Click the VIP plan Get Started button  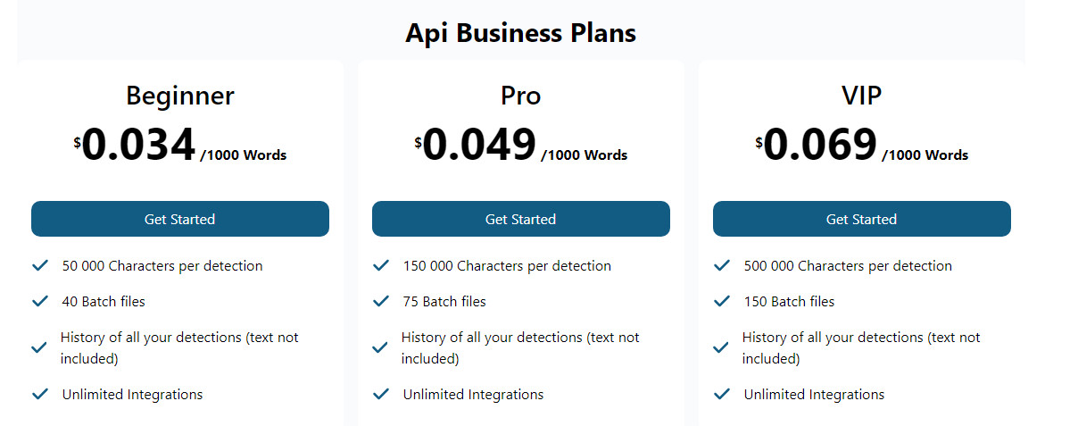tap(862, 219)
